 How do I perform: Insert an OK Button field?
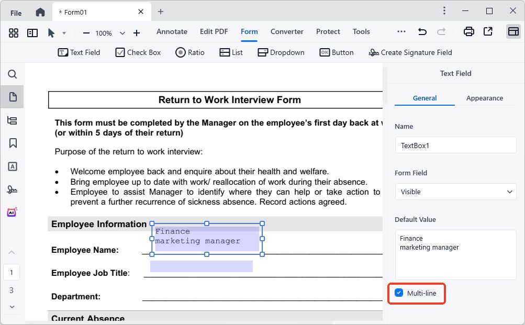(x=337, y=52)
